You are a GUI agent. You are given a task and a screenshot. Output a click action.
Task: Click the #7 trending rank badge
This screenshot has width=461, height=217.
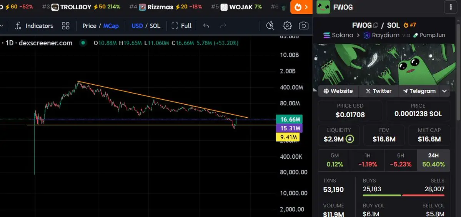click(x=409, y=25)
